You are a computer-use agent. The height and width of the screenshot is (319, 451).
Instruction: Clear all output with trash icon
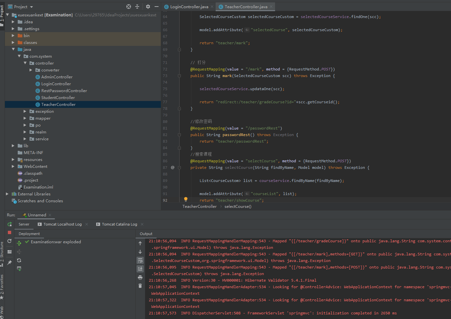click(x=140, y=286)
